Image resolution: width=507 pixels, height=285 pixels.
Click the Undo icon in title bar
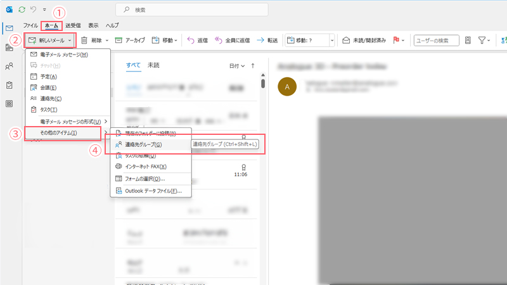point(34,9)
